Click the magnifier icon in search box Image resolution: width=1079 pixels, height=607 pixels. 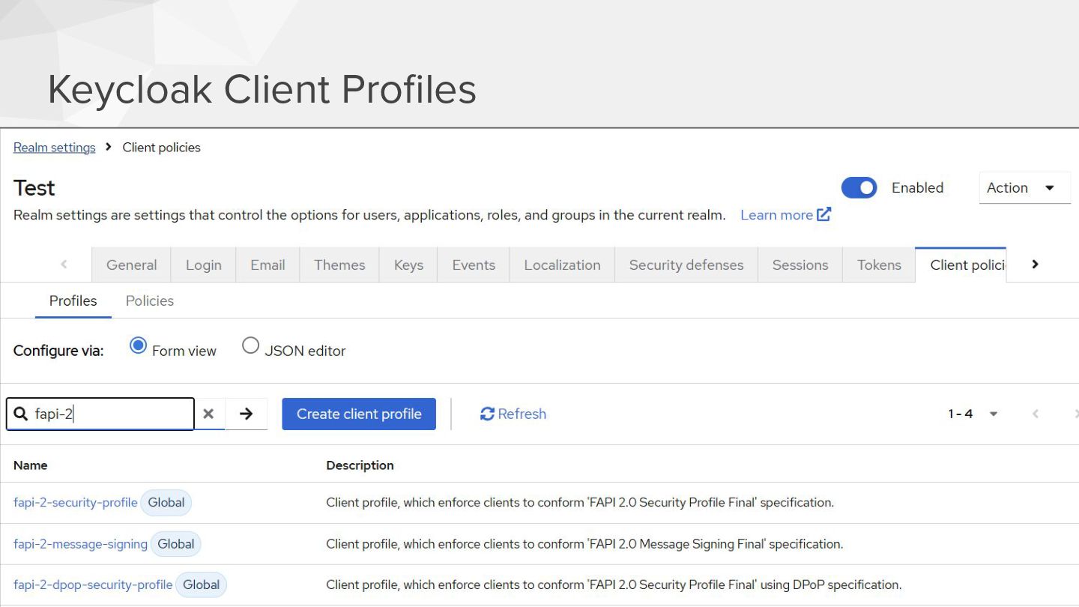click(21, 414)
